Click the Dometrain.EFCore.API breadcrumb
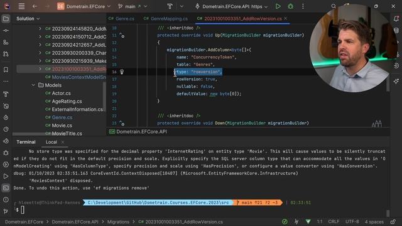Image resolution: width=402 pixels, height=226 pixels. 75,222
